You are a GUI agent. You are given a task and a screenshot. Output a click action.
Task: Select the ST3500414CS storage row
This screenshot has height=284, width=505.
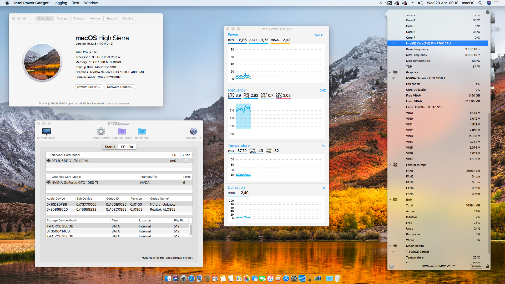117,231
